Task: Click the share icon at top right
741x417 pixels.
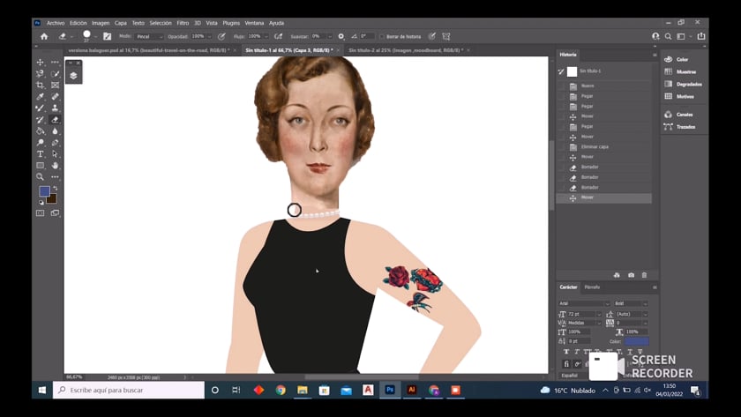Action: tap(701, 36)
